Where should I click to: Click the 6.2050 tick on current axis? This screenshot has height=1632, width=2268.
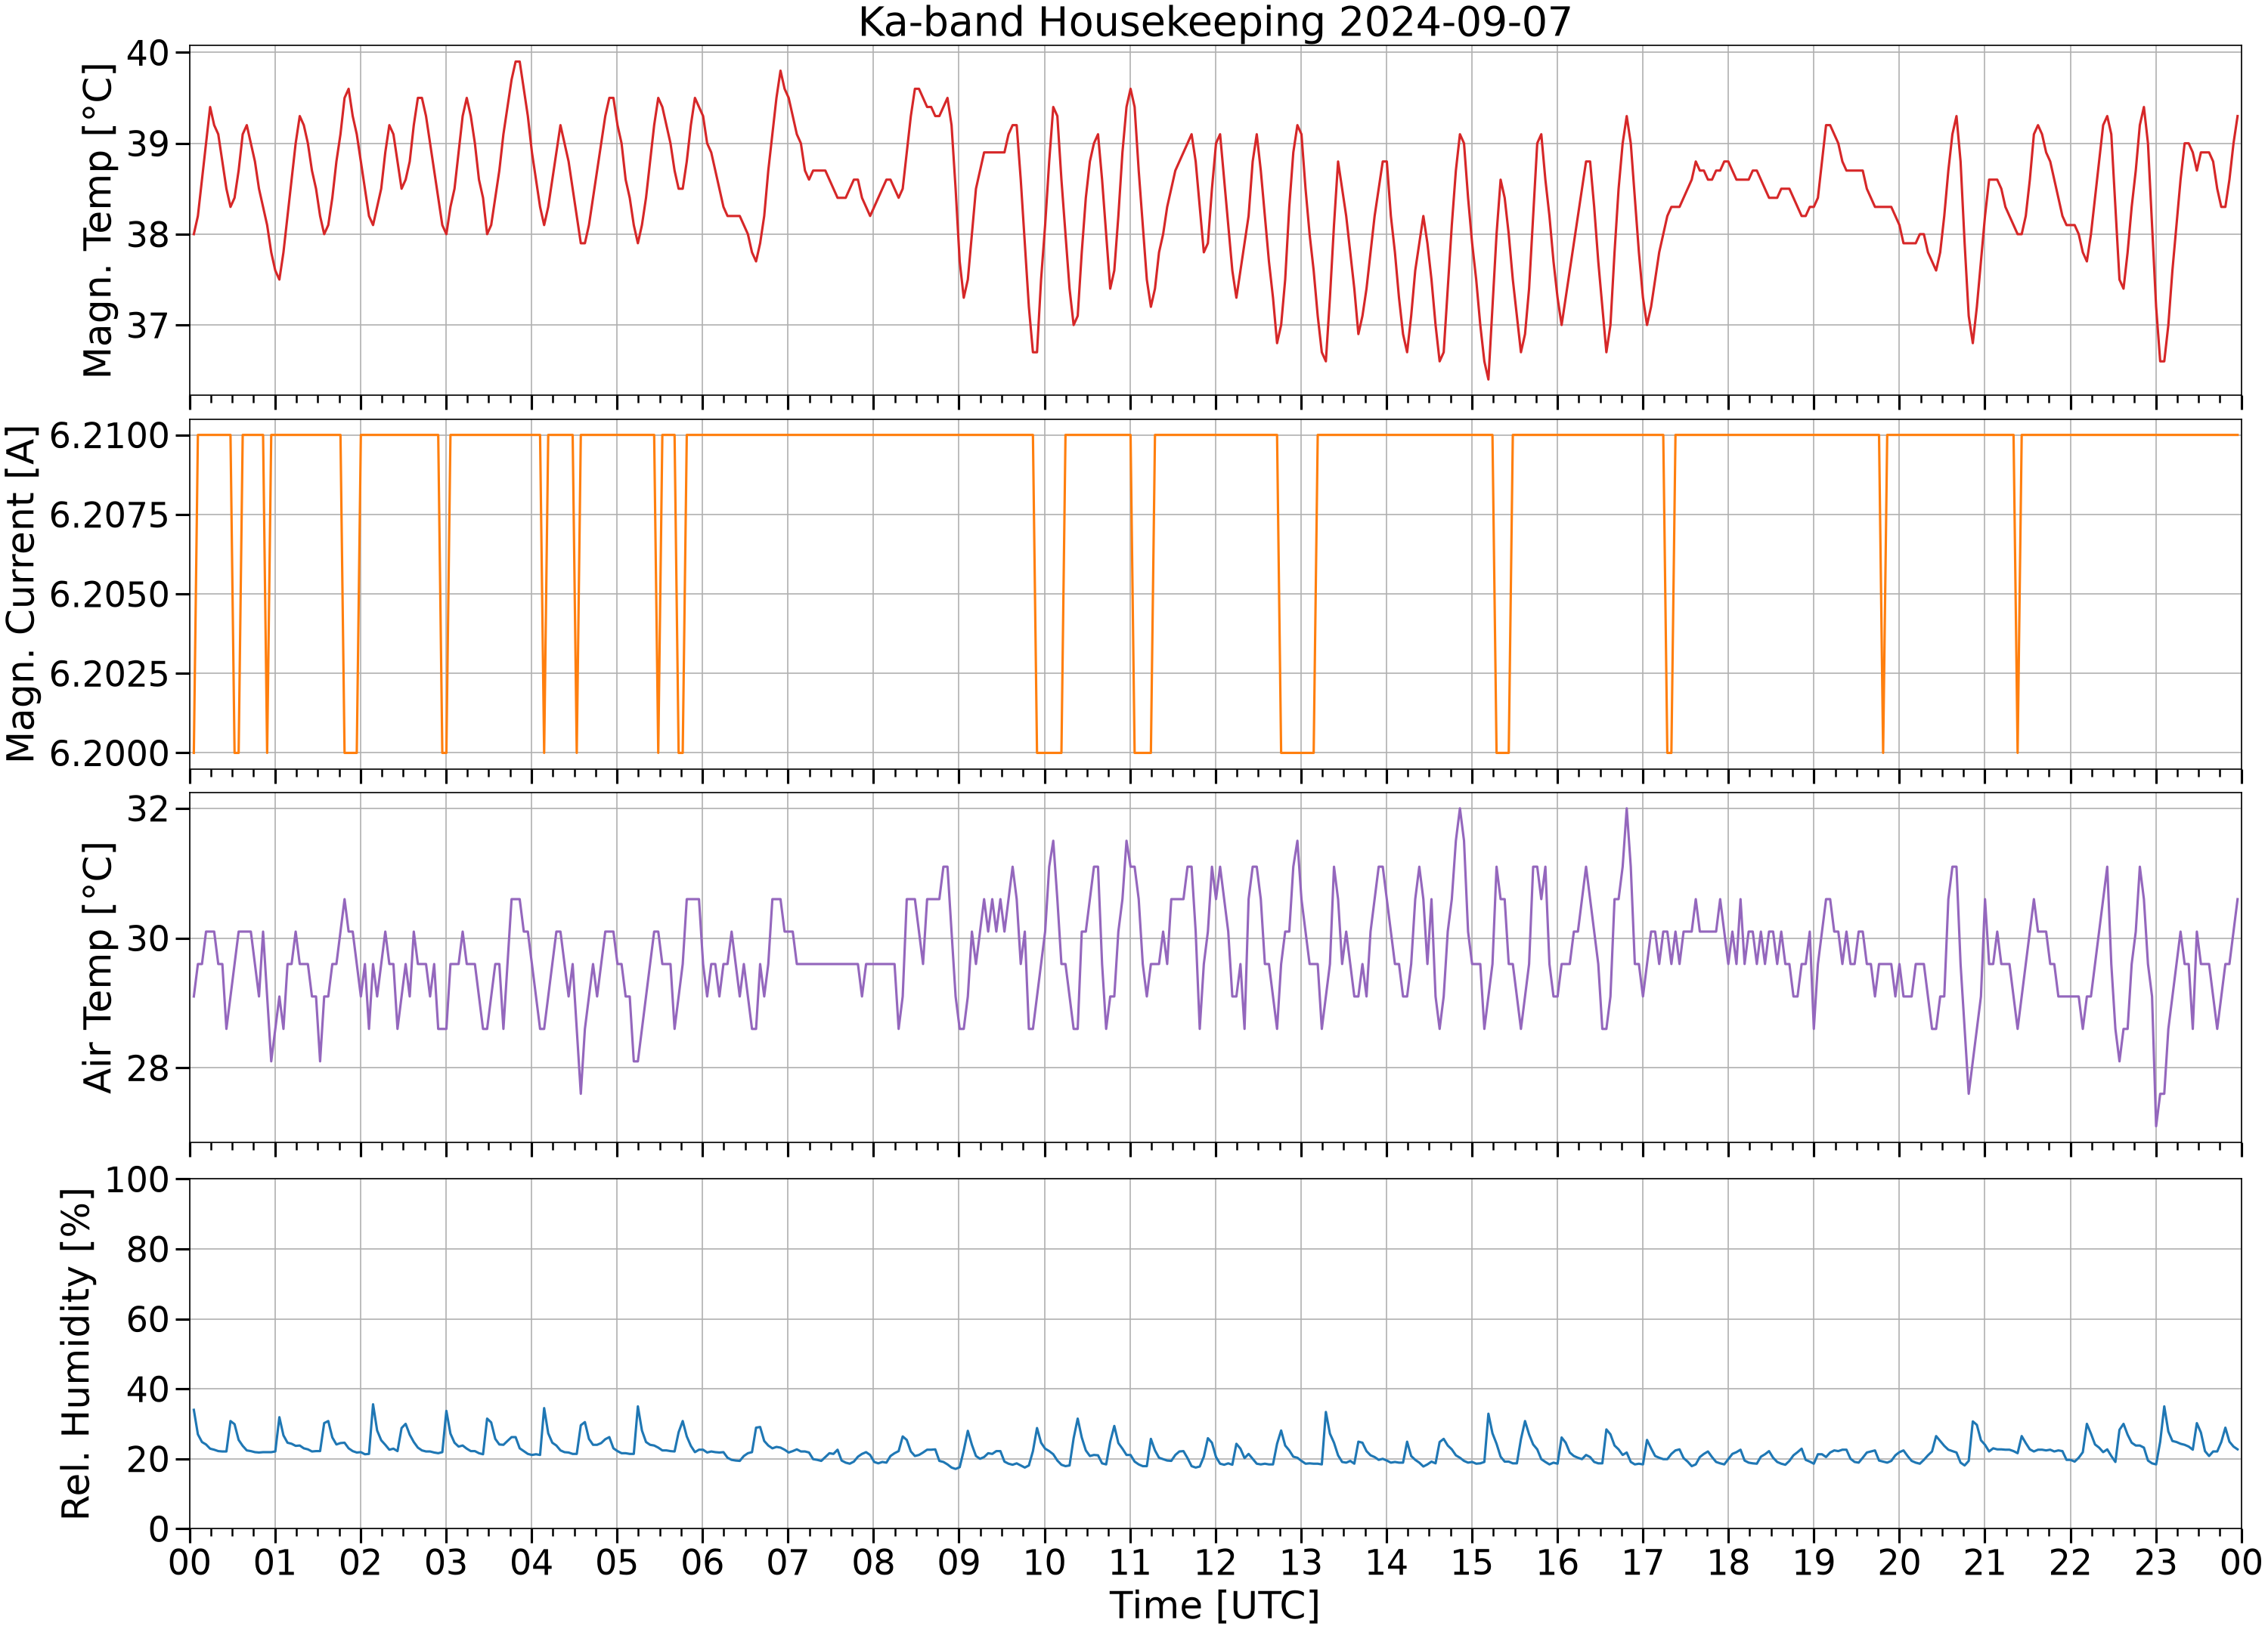[x=110, y=595]
